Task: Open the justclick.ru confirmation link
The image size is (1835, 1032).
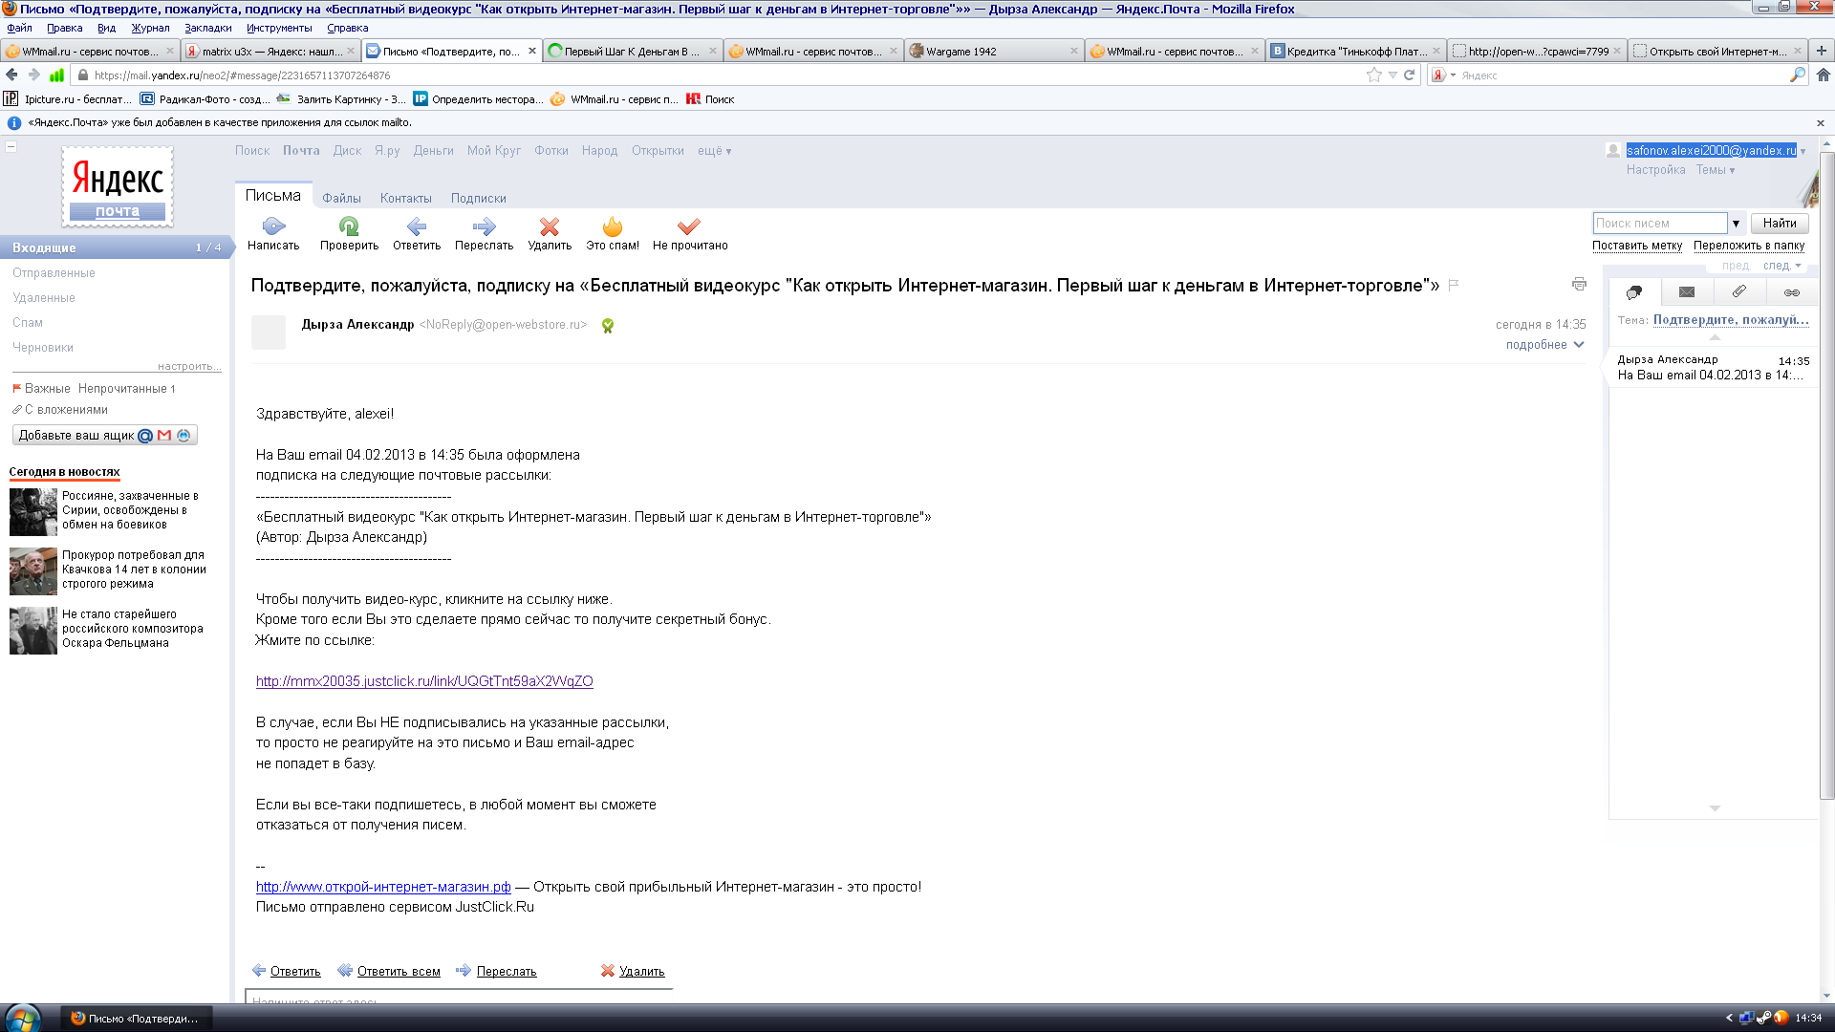Action: tap(424, 681)
